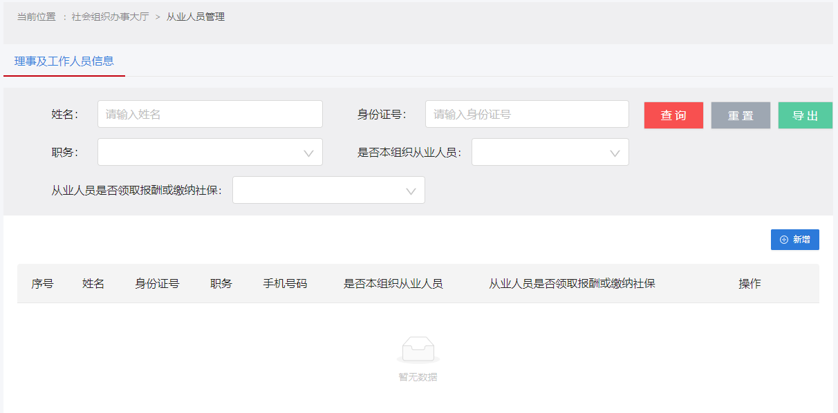Click the 姓名 table column header
This screenshot has width=838, height=413.
pos(93,284)
